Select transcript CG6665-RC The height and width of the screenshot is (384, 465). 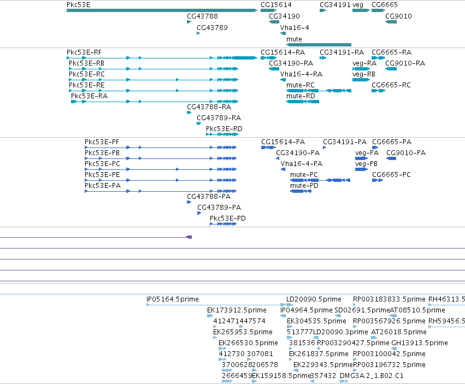click(x=391, y=85)
